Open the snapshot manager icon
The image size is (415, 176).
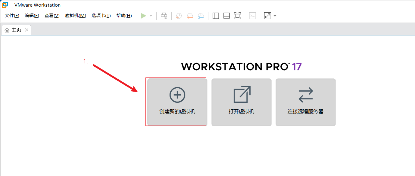tap(201, 16)
